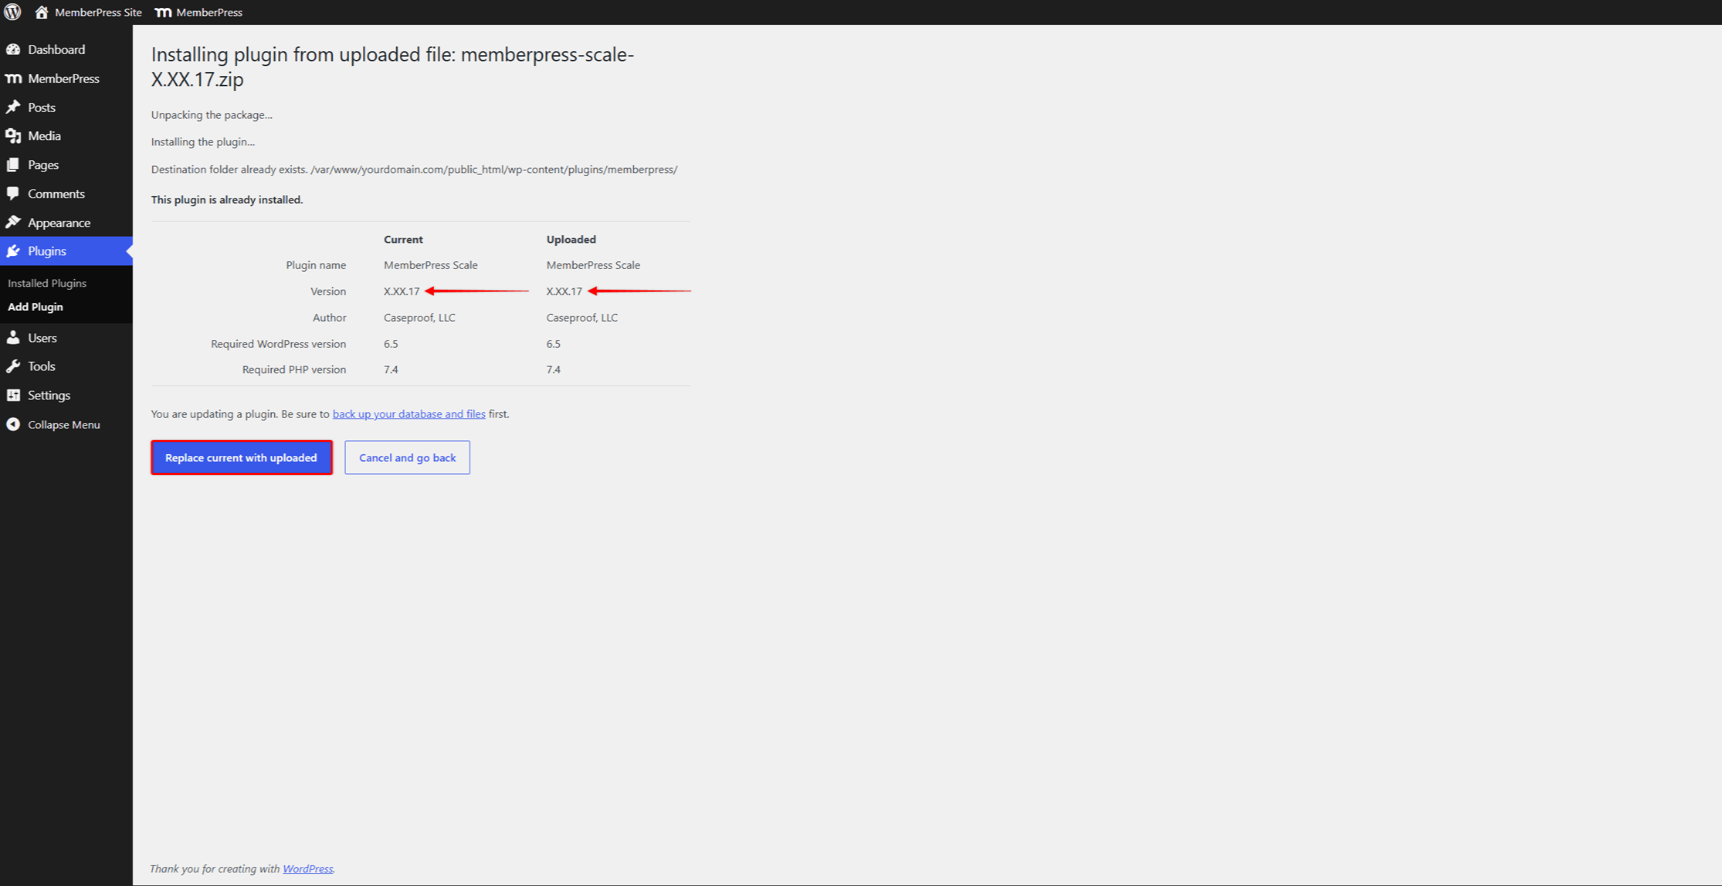Open Installed Plugins submenu
1722x886 pixels.
click(47, 283)
